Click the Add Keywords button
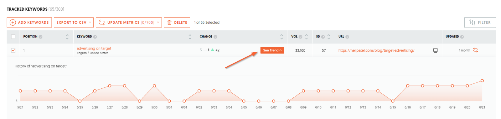 (x=29, y=23)
